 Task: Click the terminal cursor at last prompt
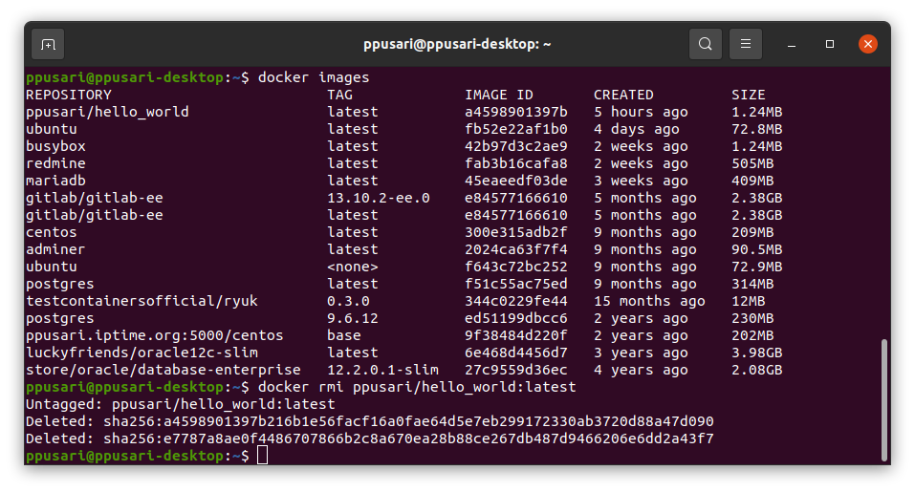click(263, 456)
